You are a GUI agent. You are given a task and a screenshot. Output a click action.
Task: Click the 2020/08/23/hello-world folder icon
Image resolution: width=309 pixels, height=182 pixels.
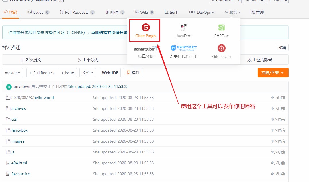(x=8, y=98)
